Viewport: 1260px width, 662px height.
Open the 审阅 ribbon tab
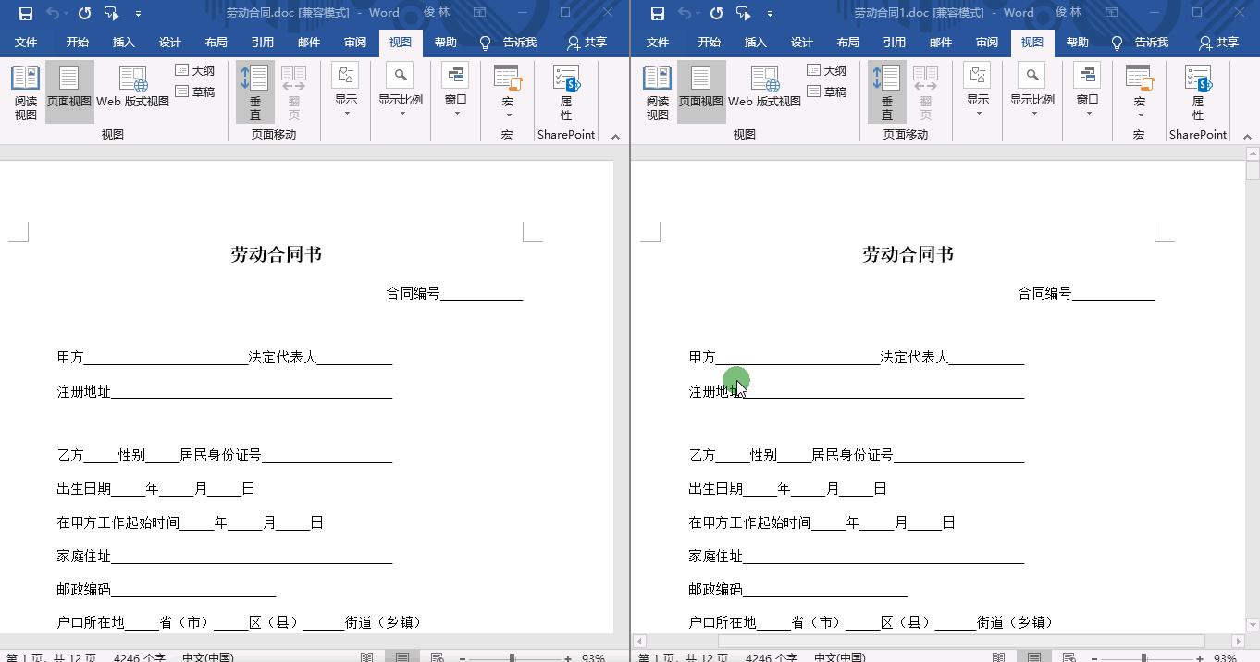pos(354,42)
